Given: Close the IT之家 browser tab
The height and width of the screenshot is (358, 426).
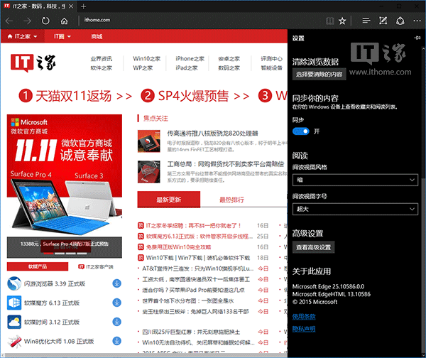Looking at the screenshot, I should coord(71,6).
